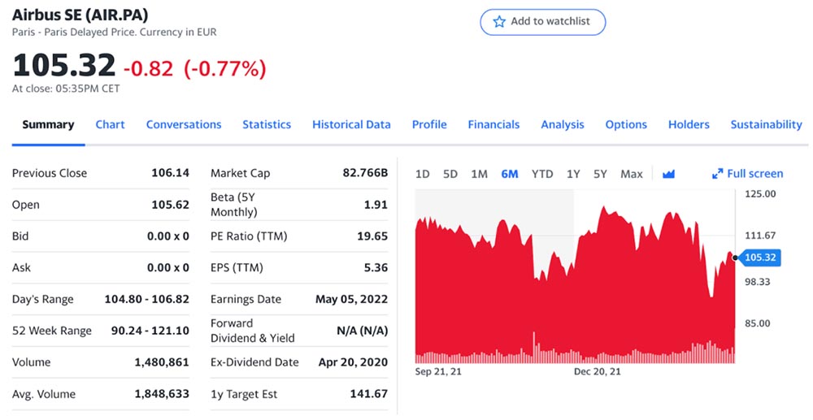Click the Full screen expand arrows icon
The height and width of the screenshot is (420, 813).
(718, 174)
